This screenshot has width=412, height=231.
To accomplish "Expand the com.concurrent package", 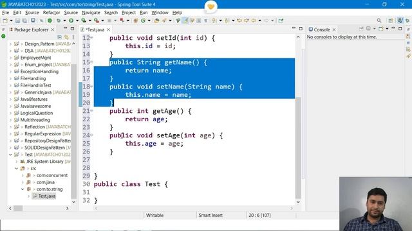I will [x=23, y=175].
